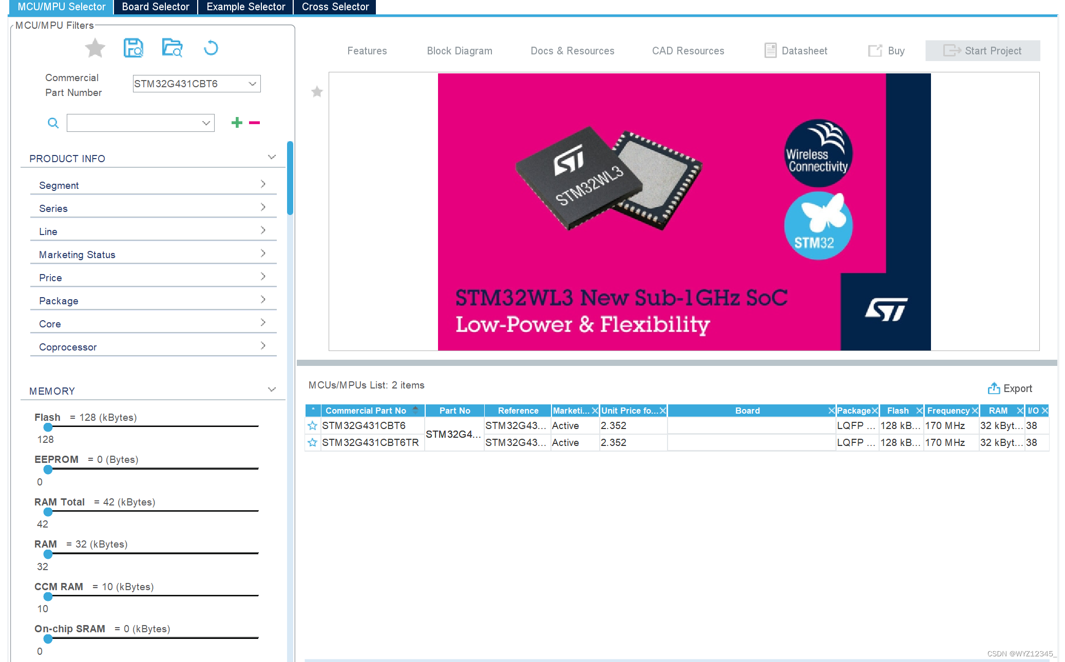Click the green plus add-filter icon
Viewport: 1065px width, 662px height.
[237, 123]
